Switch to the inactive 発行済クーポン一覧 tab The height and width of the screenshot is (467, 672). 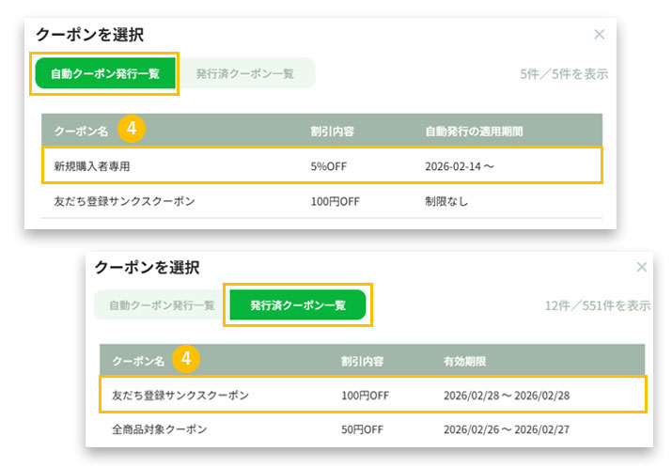(244, 73)
